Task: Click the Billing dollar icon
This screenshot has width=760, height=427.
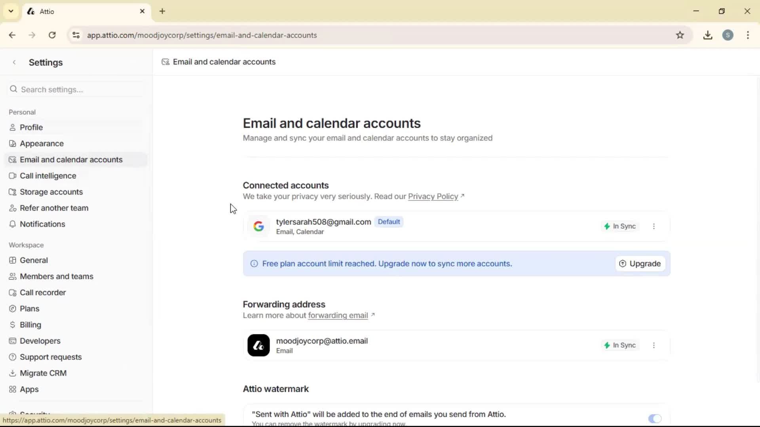Action: tap(12, 325)
